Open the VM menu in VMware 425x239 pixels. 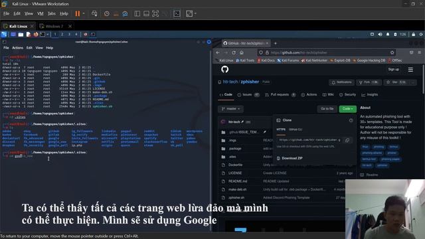tap(41, 13)
